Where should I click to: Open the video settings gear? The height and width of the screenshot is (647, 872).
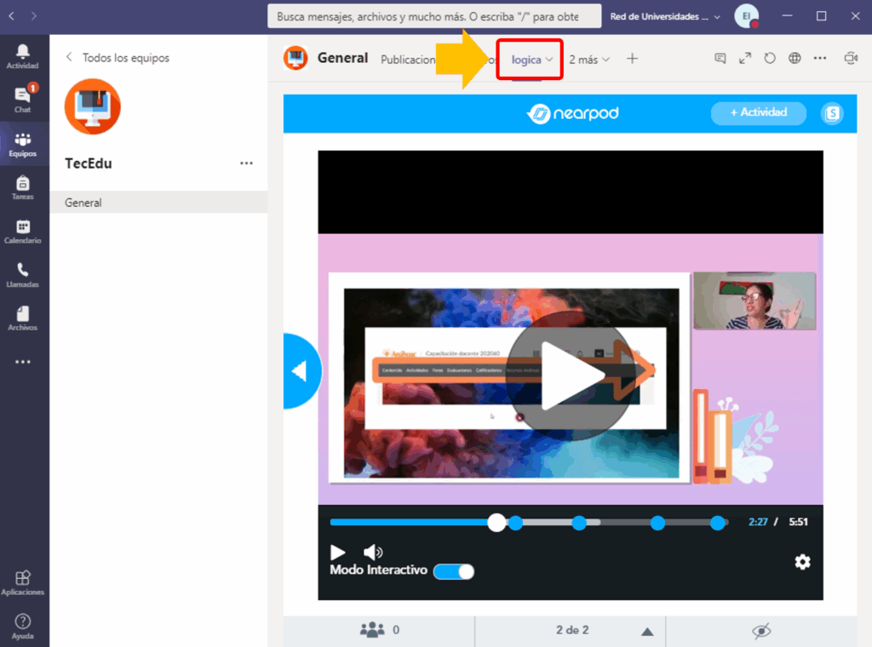(802, 562)
